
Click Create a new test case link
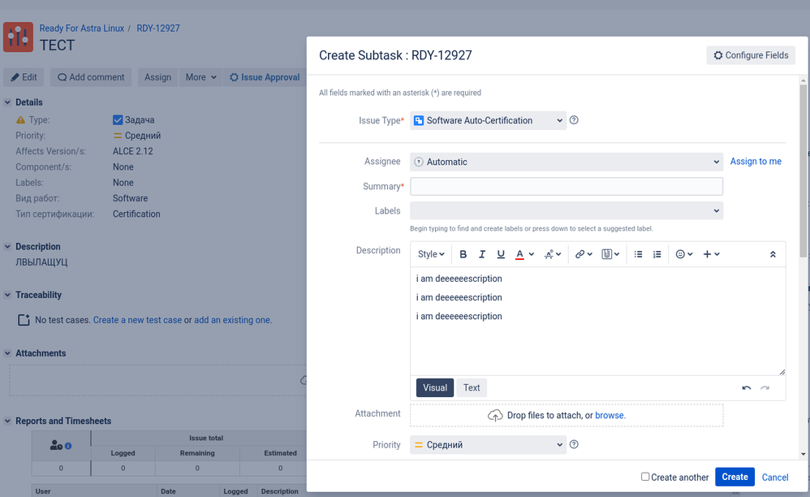[x=137, y=320]
